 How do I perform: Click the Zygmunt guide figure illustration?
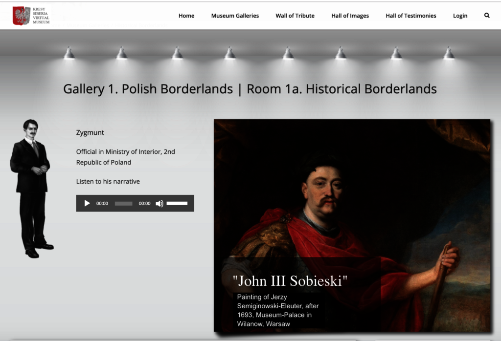pos(31,189)
